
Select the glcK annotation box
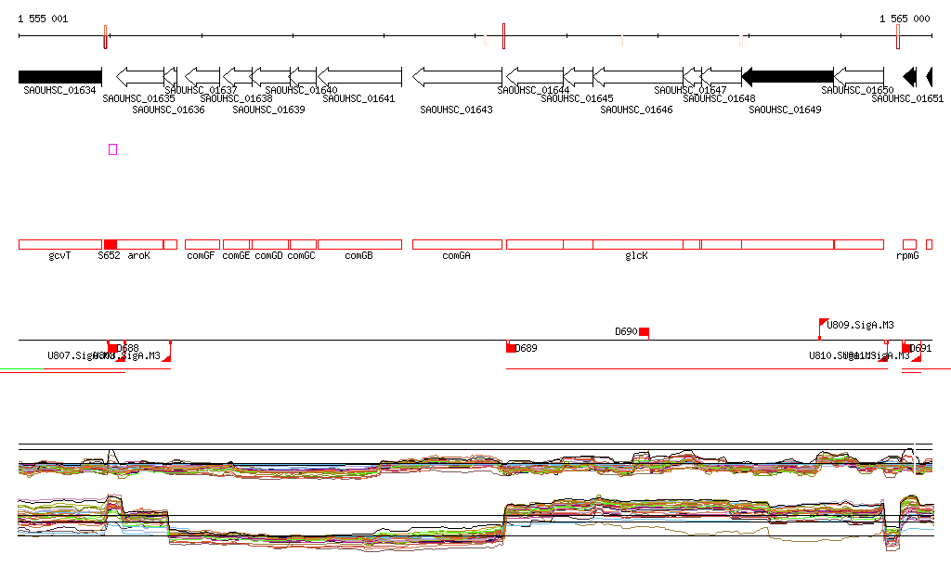click(x=638, y=245)
